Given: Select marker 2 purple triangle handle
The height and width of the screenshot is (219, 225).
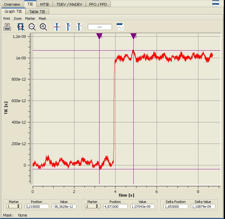Looking at the screenshot, I should 133,36.
